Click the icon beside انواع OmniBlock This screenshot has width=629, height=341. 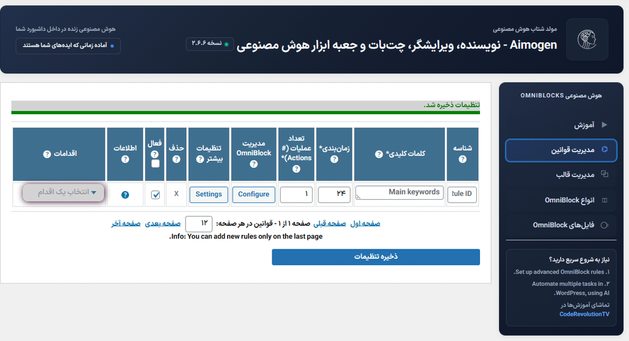click(604, 200)
